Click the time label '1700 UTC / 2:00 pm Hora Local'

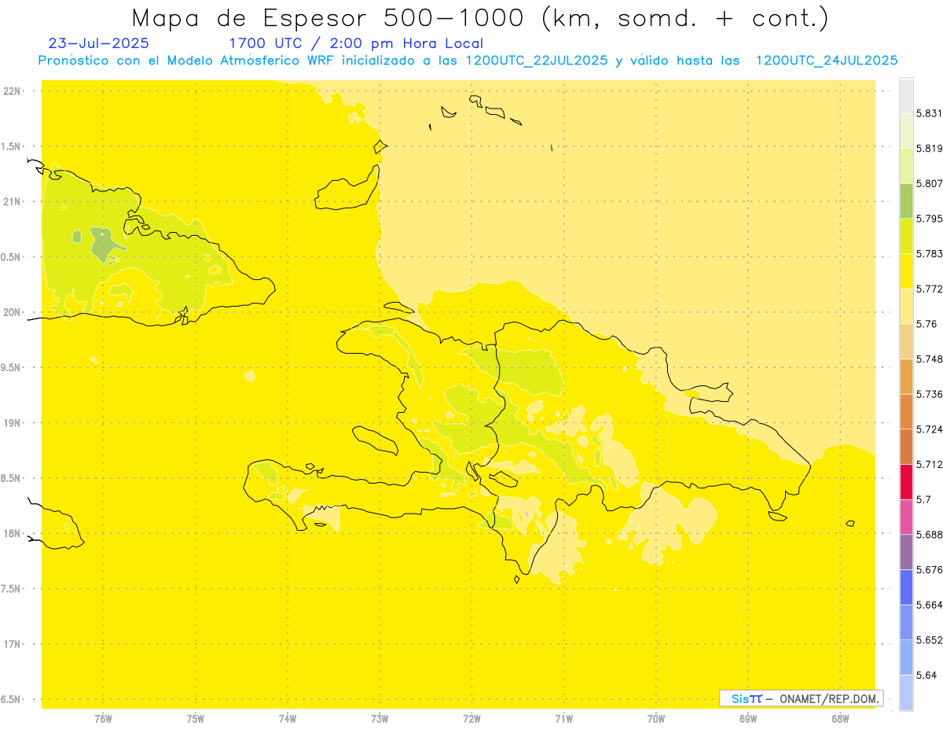(x=356, y=43)
